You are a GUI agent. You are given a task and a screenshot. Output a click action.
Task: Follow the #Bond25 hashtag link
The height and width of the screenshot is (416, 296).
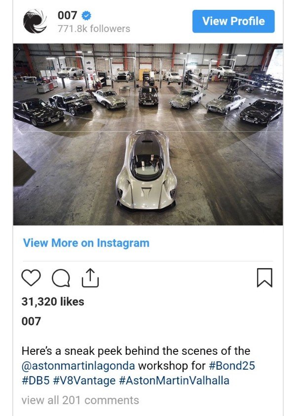[232, 365]
